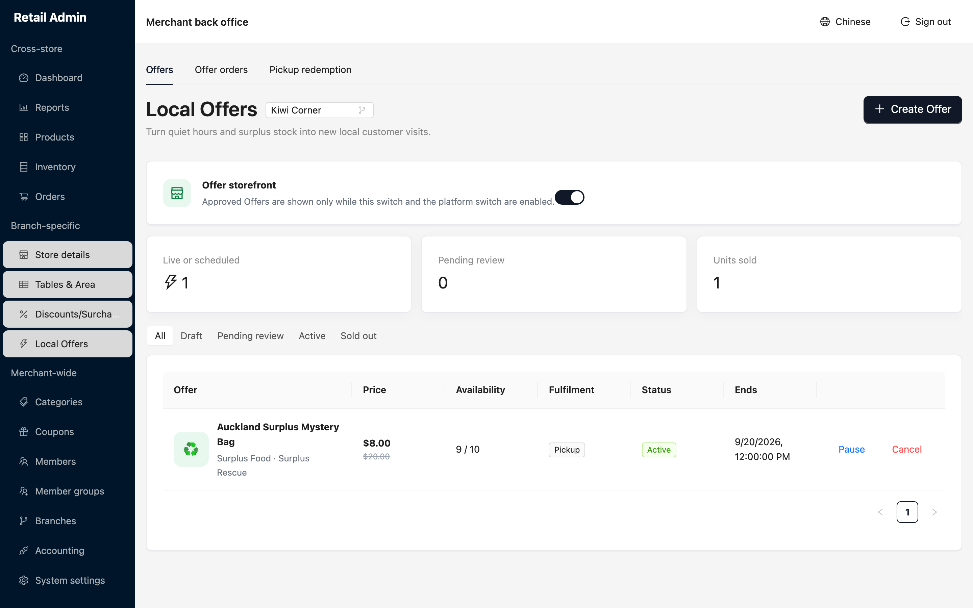Go to next page arrow
The height and width of the screenshot is (608, 973).
tap(934, 512)
